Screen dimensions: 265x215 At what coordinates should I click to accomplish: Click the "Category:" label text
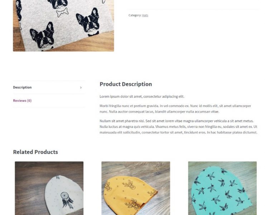coord(135,15)
